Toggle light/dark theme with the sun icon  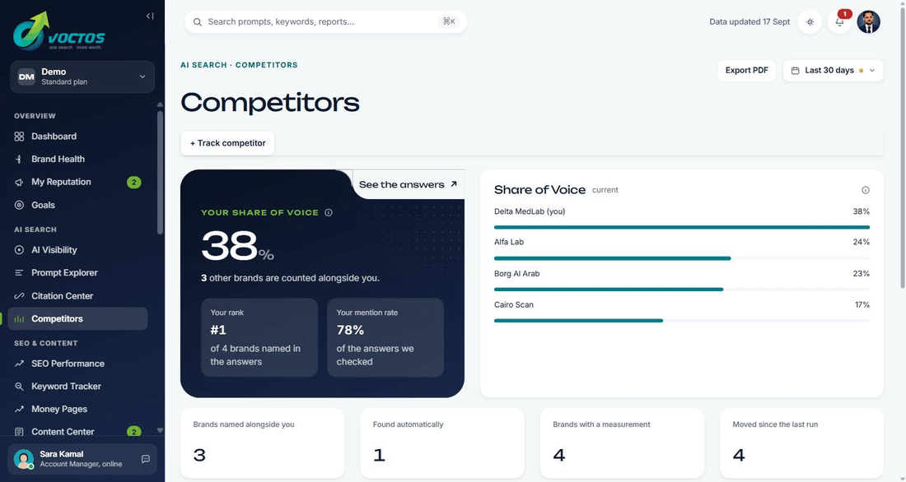pos(810,22)
